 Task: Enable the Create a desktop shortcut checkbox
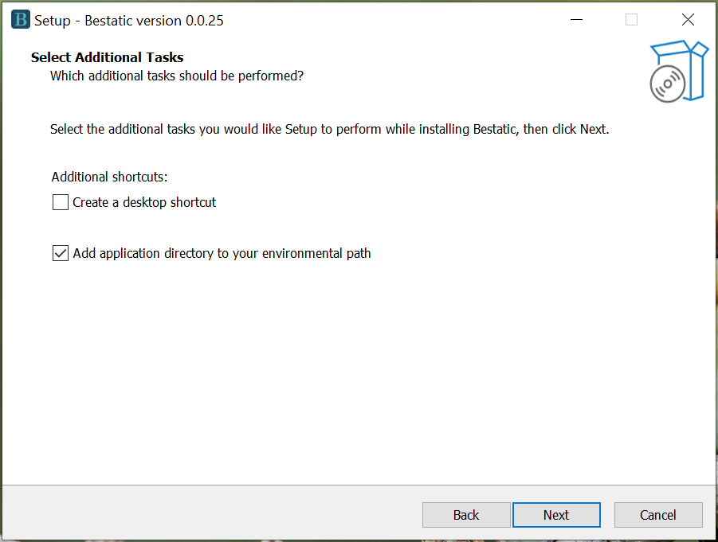point(60,202)
